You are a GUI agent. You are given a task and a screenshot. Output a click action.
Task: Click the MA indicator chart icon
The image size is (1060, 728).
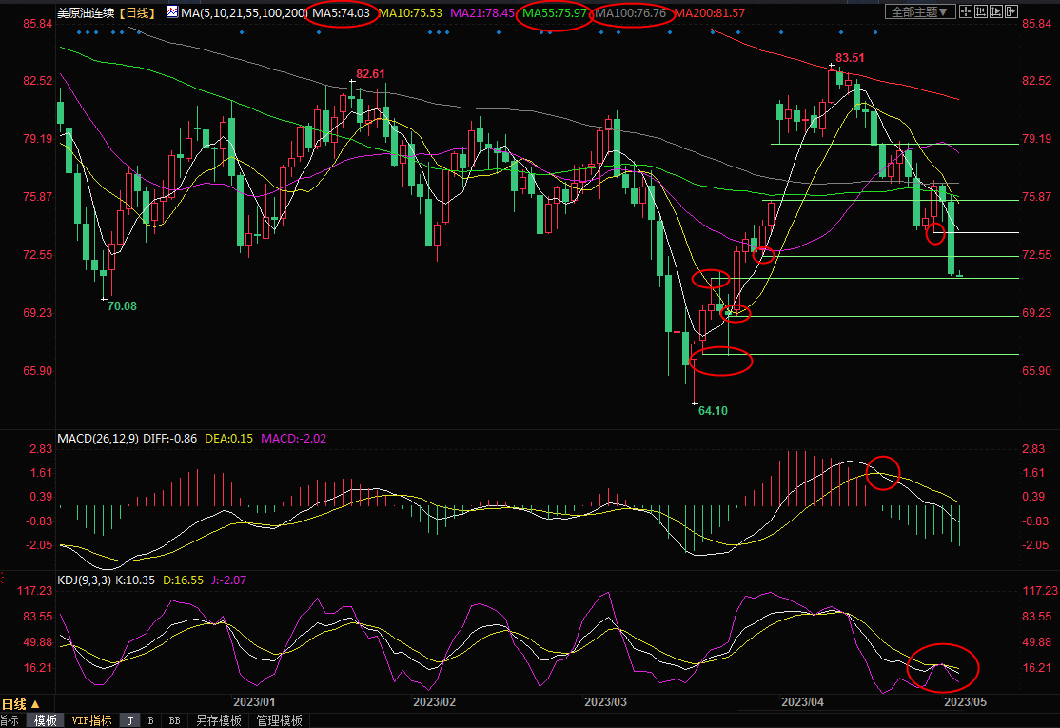(171, 12)
